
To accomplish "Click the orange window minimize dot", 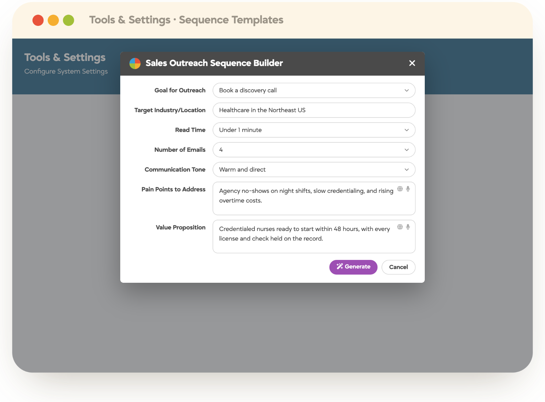I will (53, 20).
